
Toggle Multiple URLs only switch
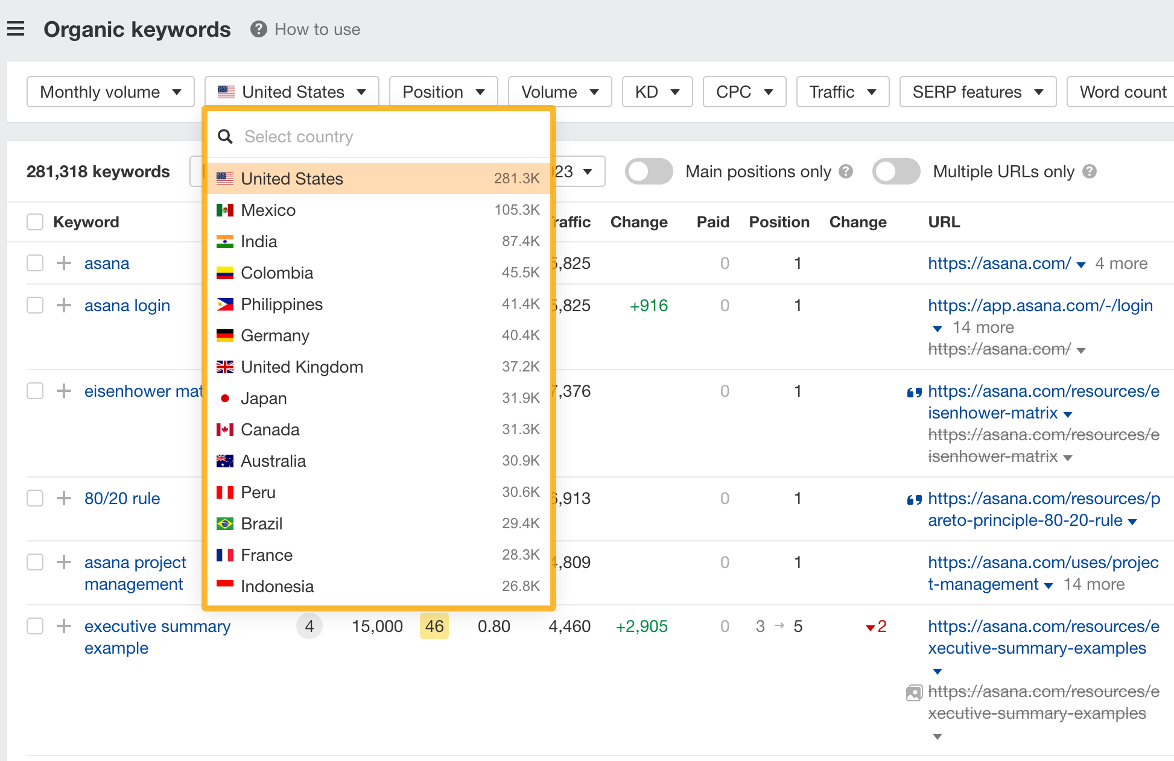(x=896, y=172)
